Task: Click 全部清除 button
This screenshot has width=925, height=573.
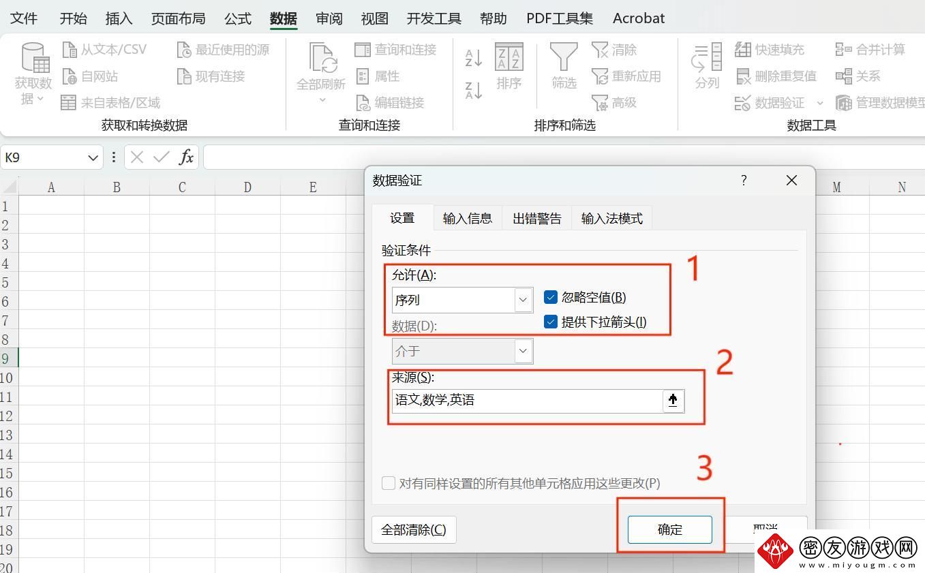Action: point(414,529)
